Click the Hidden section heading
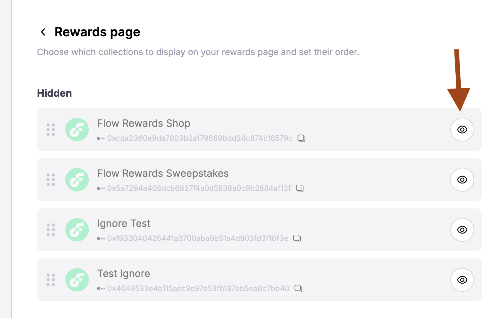 coord(54,93)
